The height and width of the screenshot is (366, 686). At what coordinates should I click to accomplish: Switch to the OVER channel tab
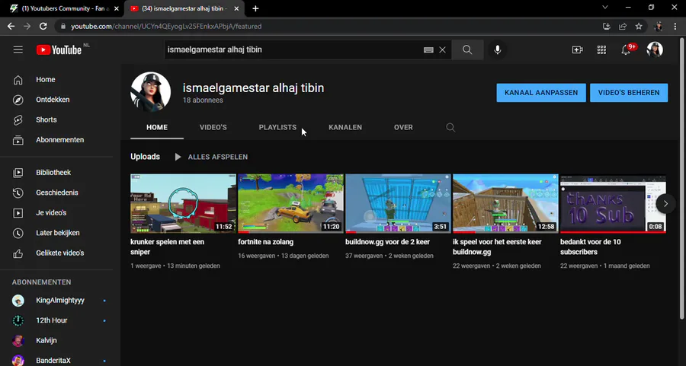403,128
